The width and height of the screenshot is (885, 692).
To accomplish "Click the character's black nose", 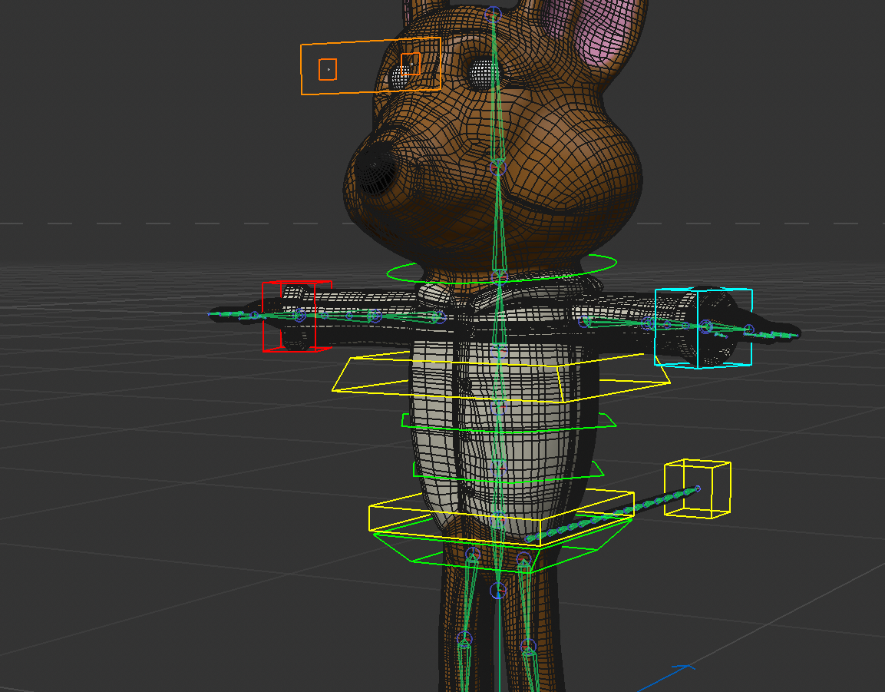I will (377, 169).
